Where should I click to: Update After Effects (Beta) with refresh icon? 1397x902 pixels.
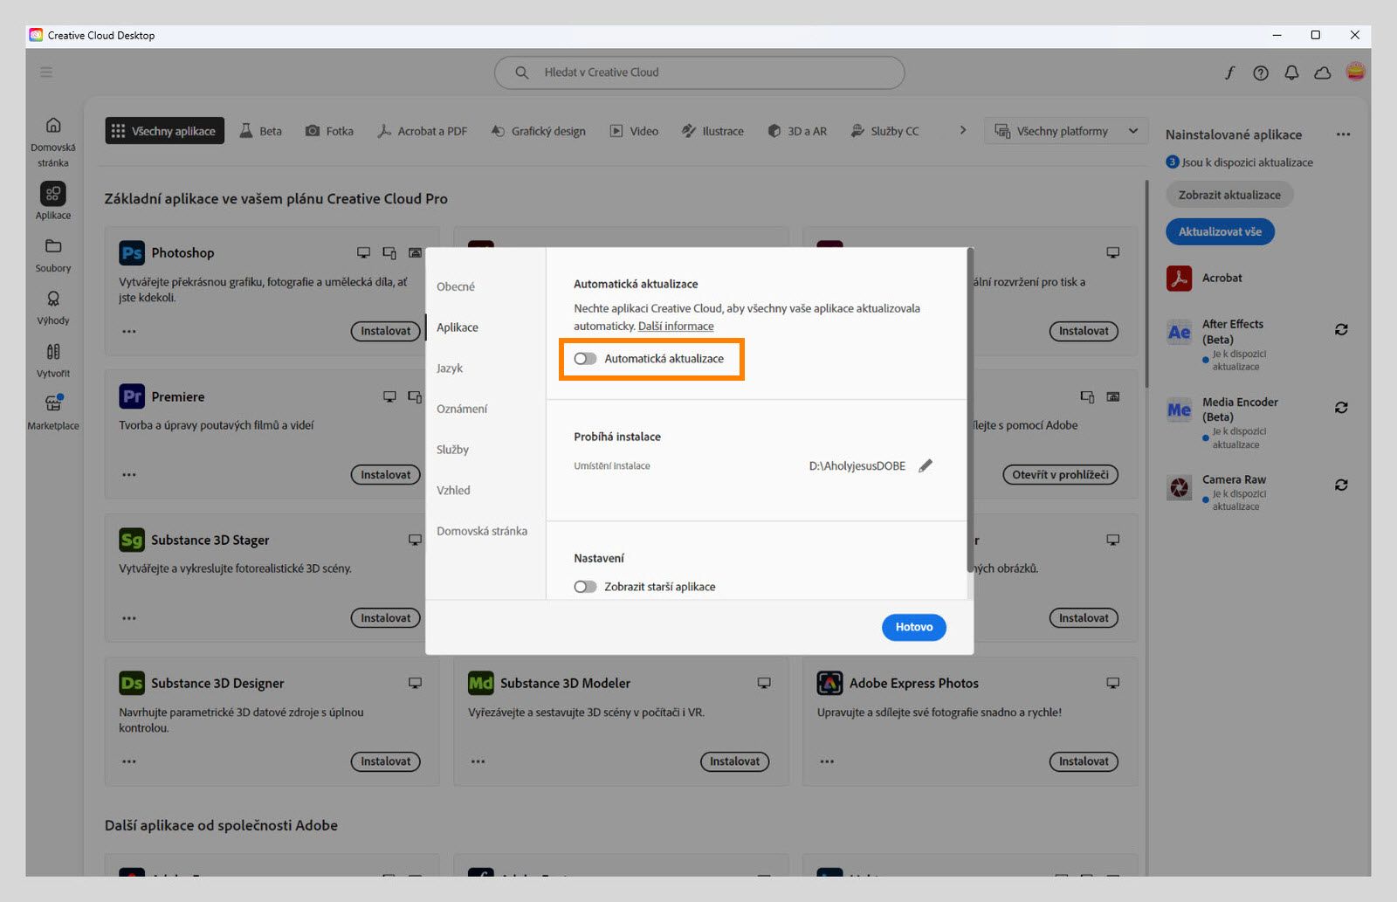coord(1341,329)
